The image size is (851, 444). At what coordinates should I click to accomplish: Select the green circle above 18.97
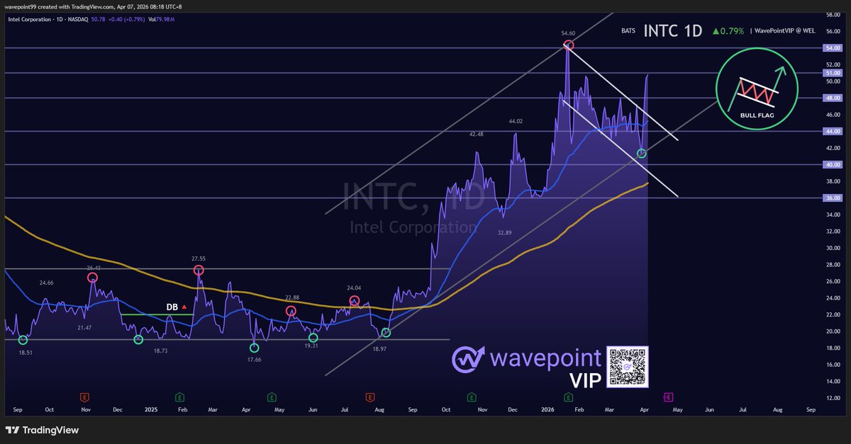pos(386,333)
